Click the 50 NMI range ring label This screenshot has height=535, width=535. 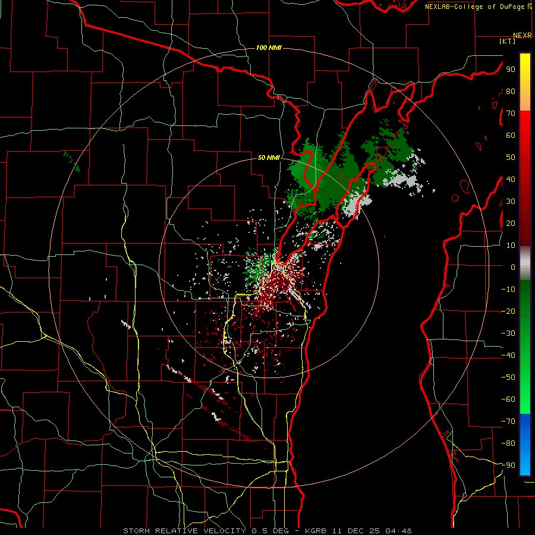tap(269, 158)
